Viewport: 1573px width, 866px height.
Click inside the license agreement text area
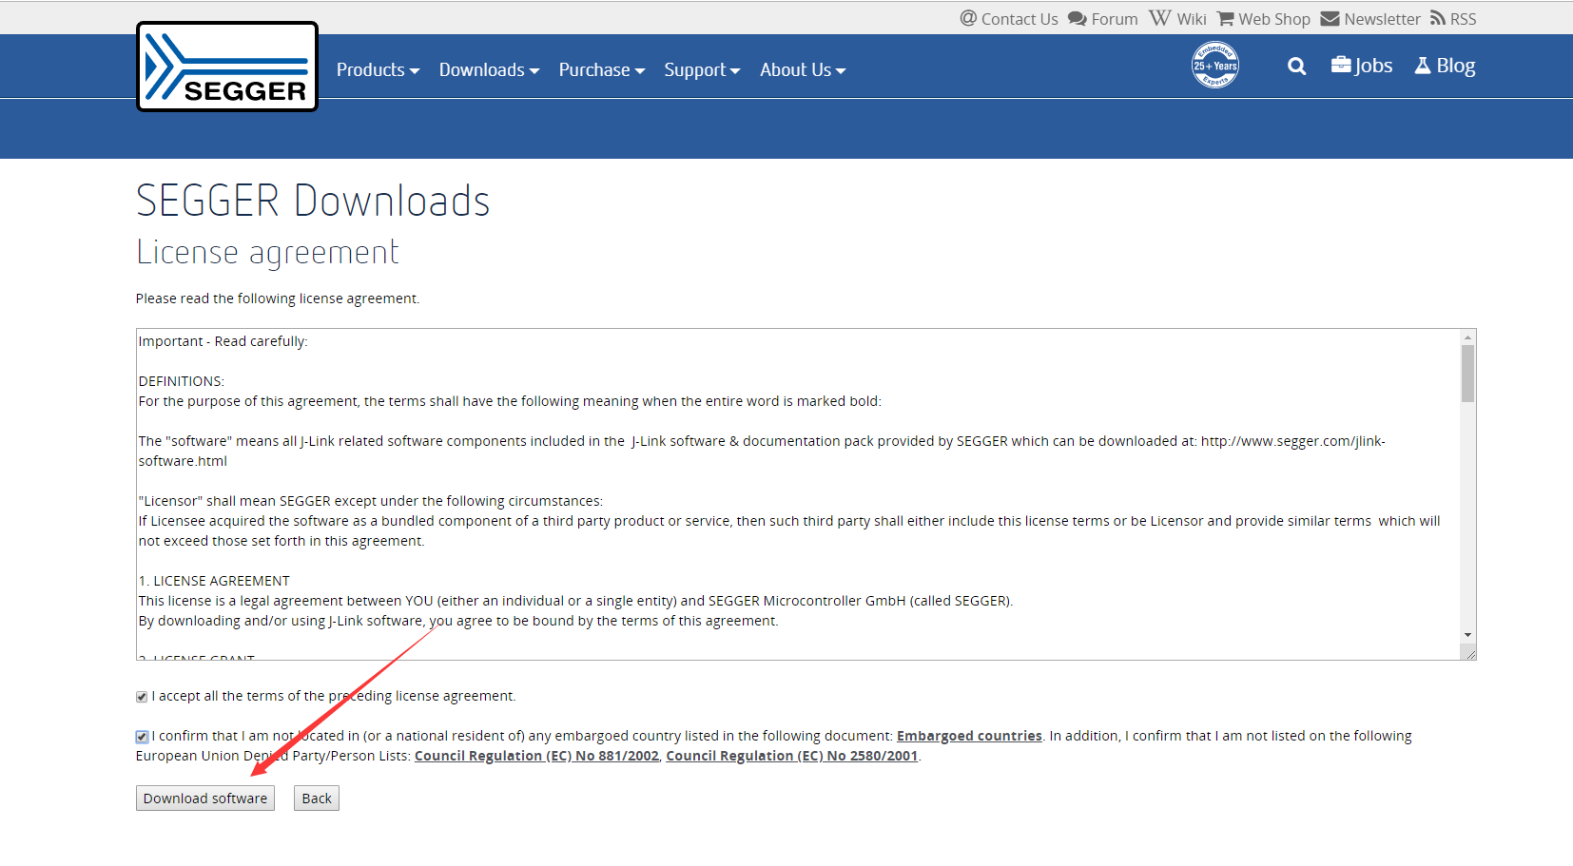coord(799,494)
